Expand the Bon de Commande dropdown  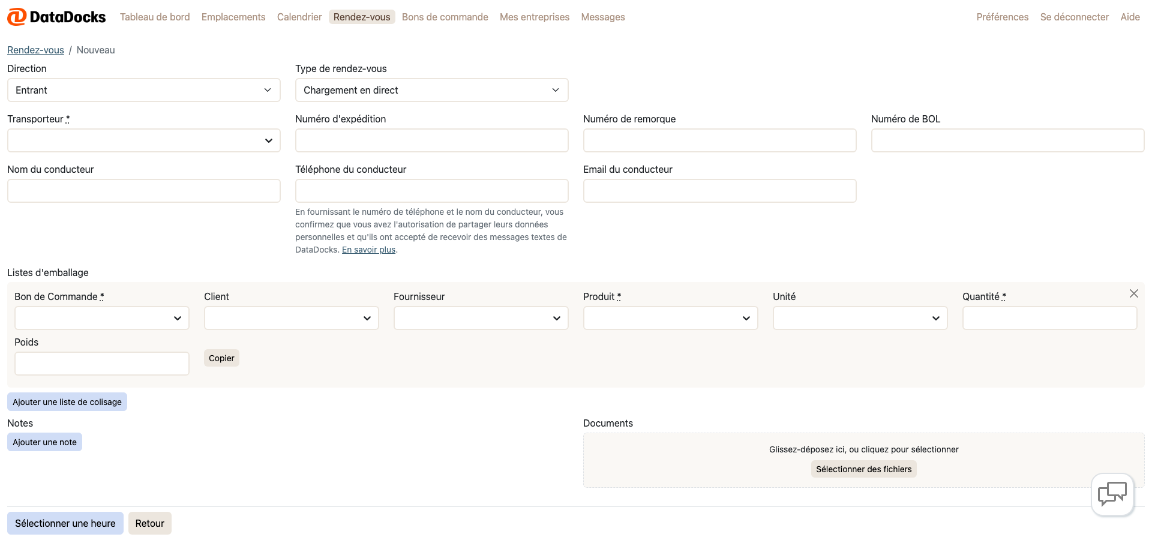pos(102,318)
